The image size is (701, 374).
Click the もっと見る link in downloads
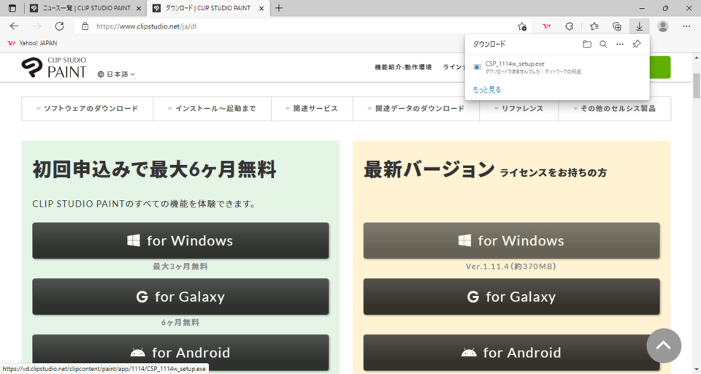click(487, 90)
